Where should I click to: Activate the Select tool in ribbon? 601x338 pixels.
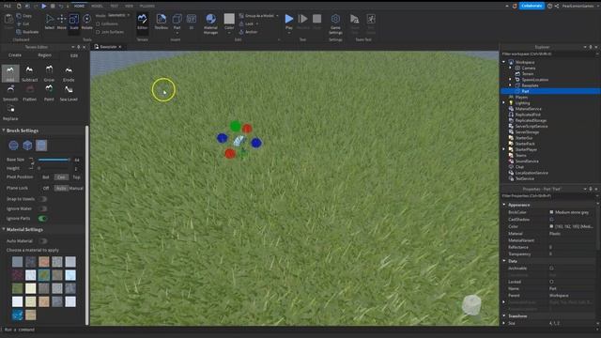click(50, 22)
